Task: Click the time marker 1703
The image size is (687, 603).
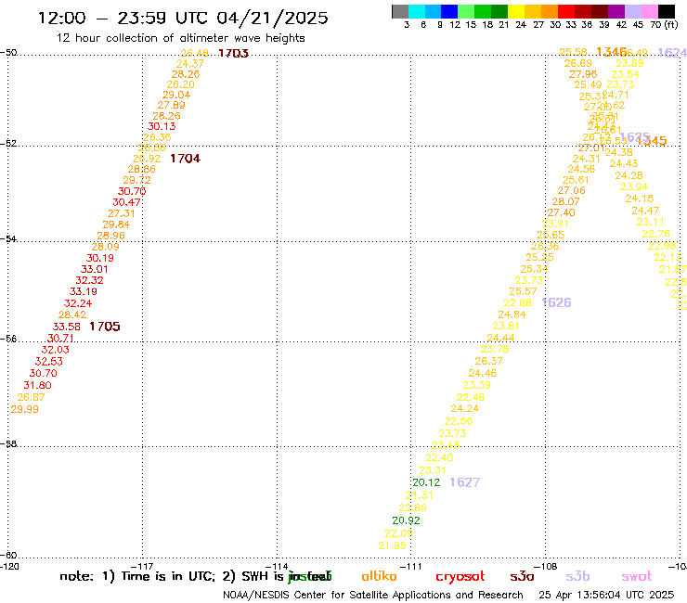Action: point(233,54)
